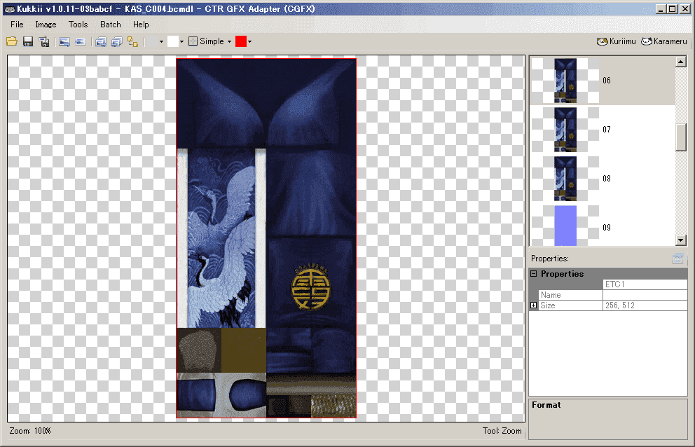Select the solid blue thumbnail 09
Screen dimensions: 695x447
click(x=565, y=226)
